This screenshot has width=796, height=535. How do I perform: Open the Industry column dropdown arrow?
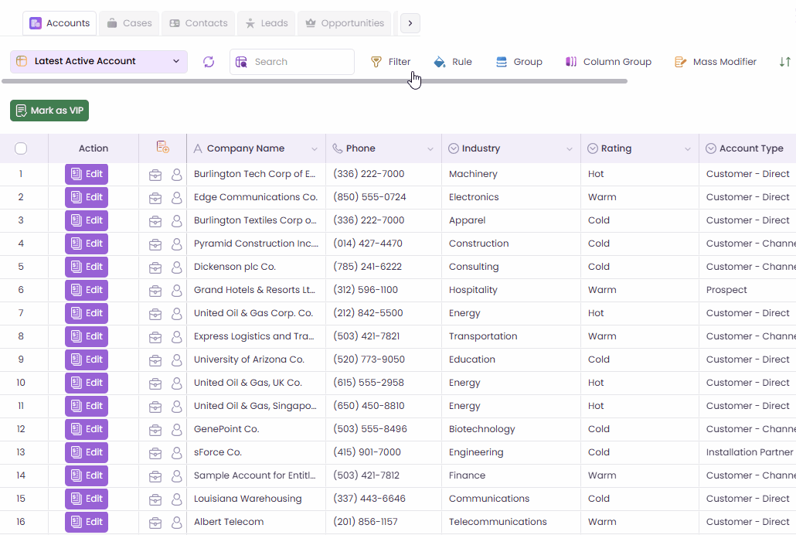[x=570, y=149]
